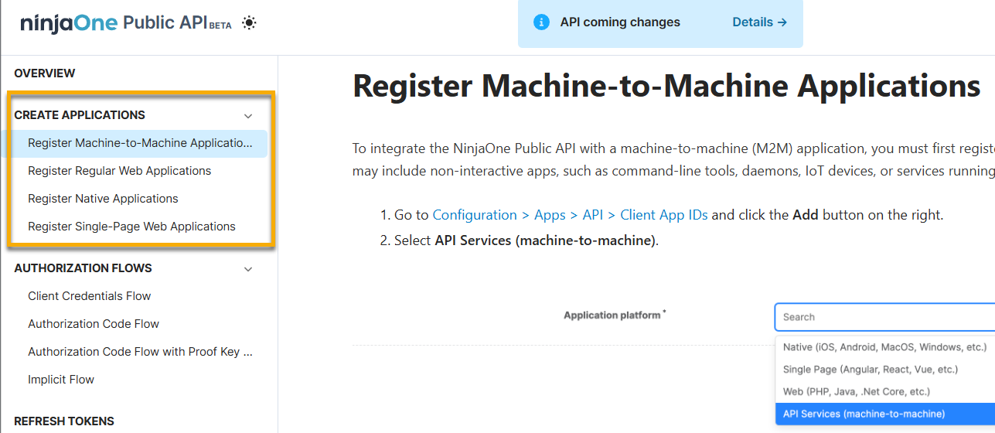The width and height of the screenshot is (995, 433).
Task: Choose API Services (machine-to-machine) option
Action: click(x=884, y=414)
